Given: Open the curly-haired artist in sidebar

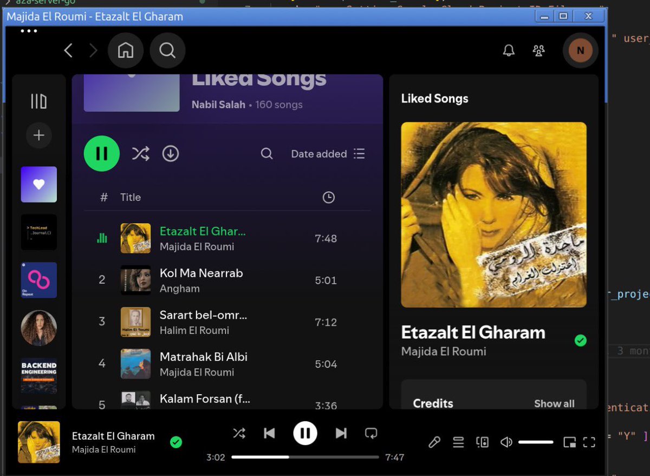Looking at the screenshot, I should click(x=39, y=328).
